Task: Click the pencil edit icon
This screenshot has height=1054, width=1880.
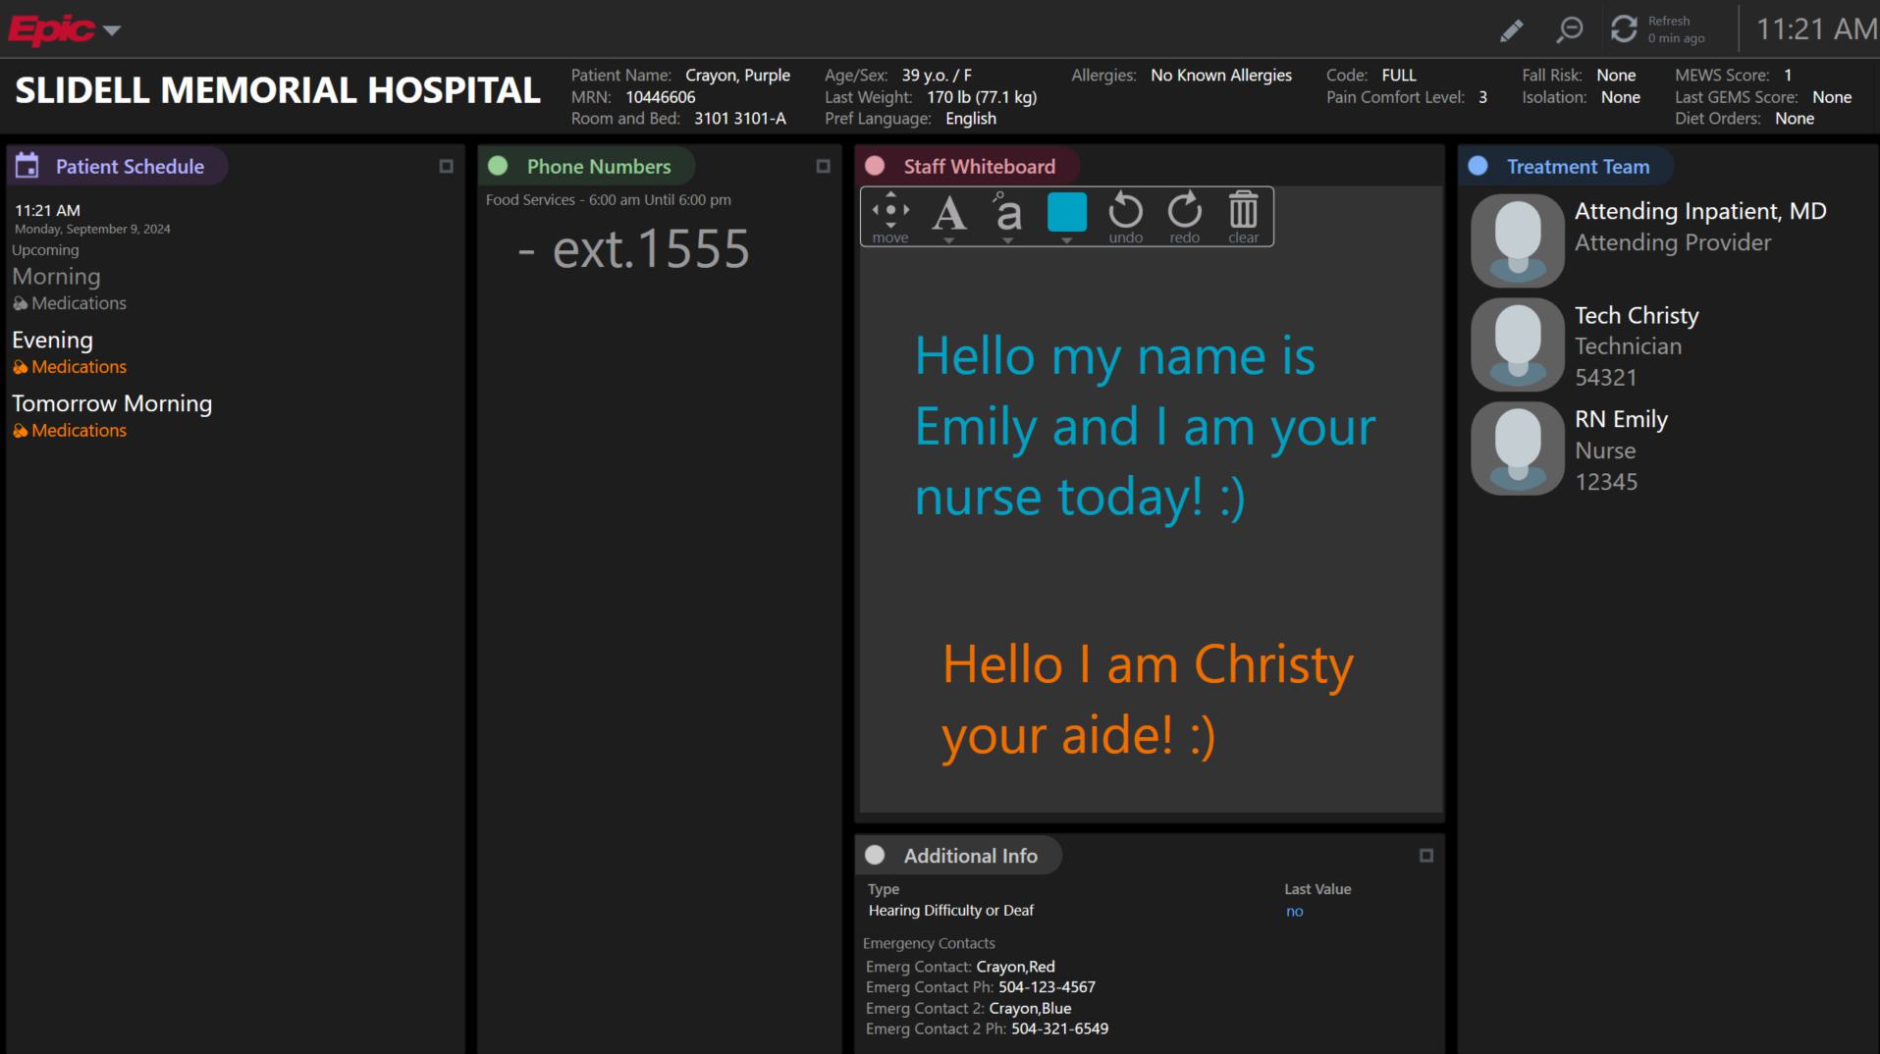Action: tap(1511, 30)
